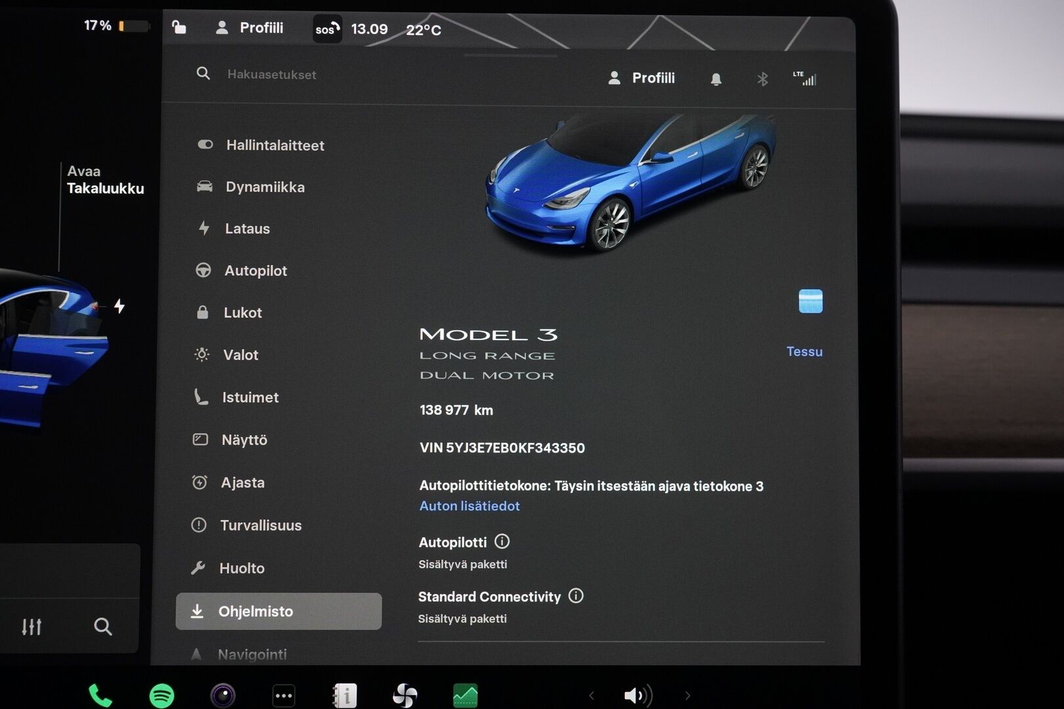
Task: Open Bluetooth settings icon
Action: point(762,79)
